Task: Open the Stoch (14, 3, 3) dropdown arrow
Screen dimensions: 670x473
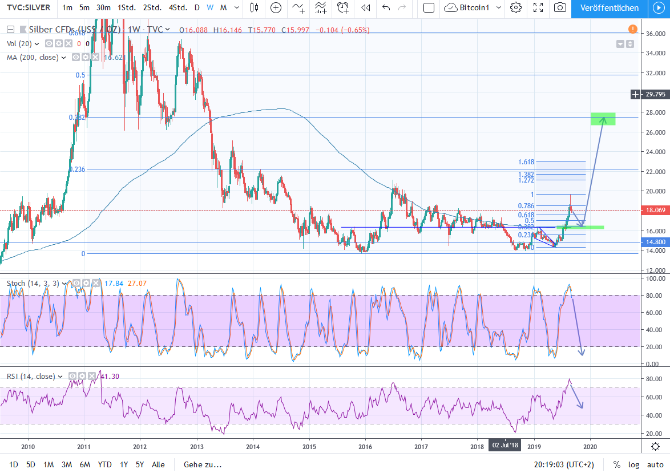Action: (64, 283)
